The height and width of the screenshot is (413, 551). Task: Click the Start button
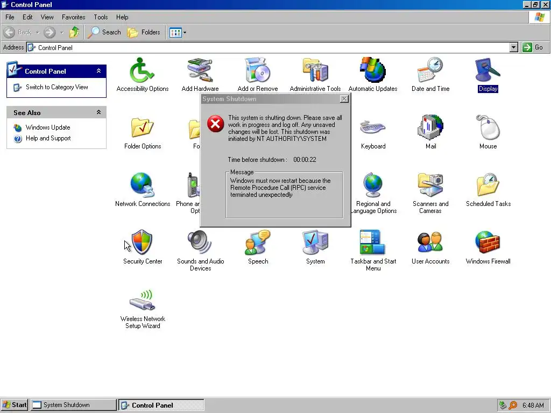(x=14, y=405)
